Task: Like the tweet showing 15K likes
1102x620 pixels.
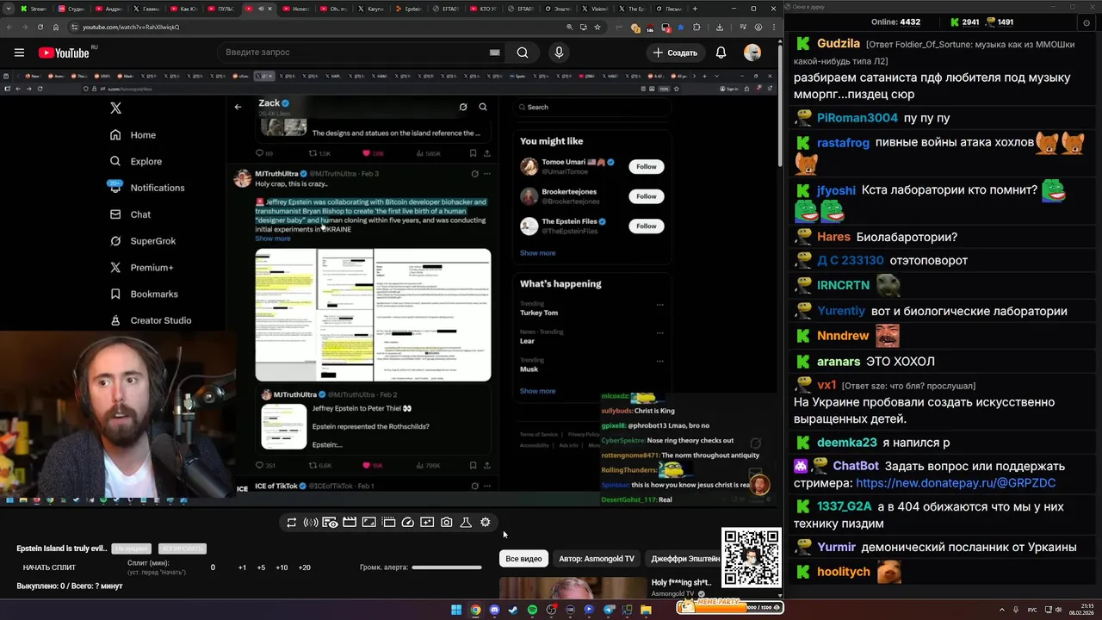Action: [x=366, y=465]
